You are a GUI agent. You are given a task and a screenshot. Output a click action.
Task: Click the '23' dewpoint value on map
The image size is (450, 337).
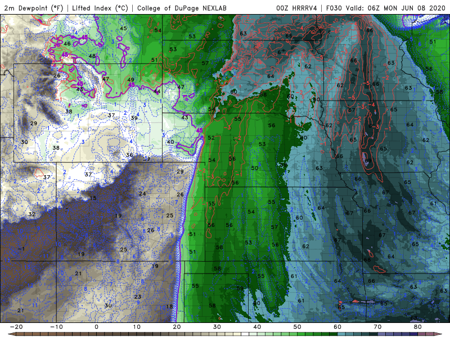coord(138,297)
